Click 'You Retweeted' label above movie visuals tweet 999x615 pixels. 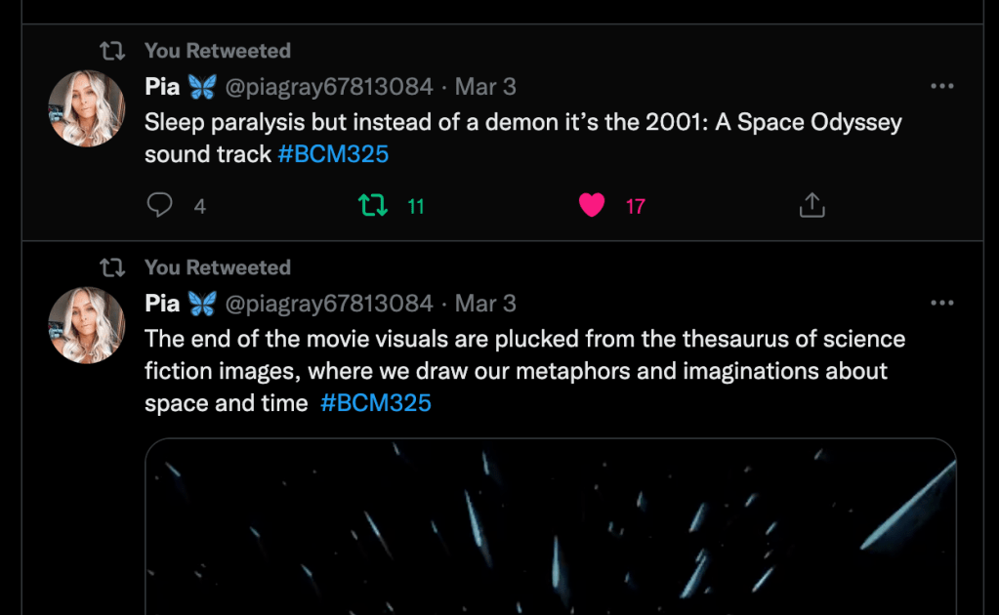[x=217, y=267]
